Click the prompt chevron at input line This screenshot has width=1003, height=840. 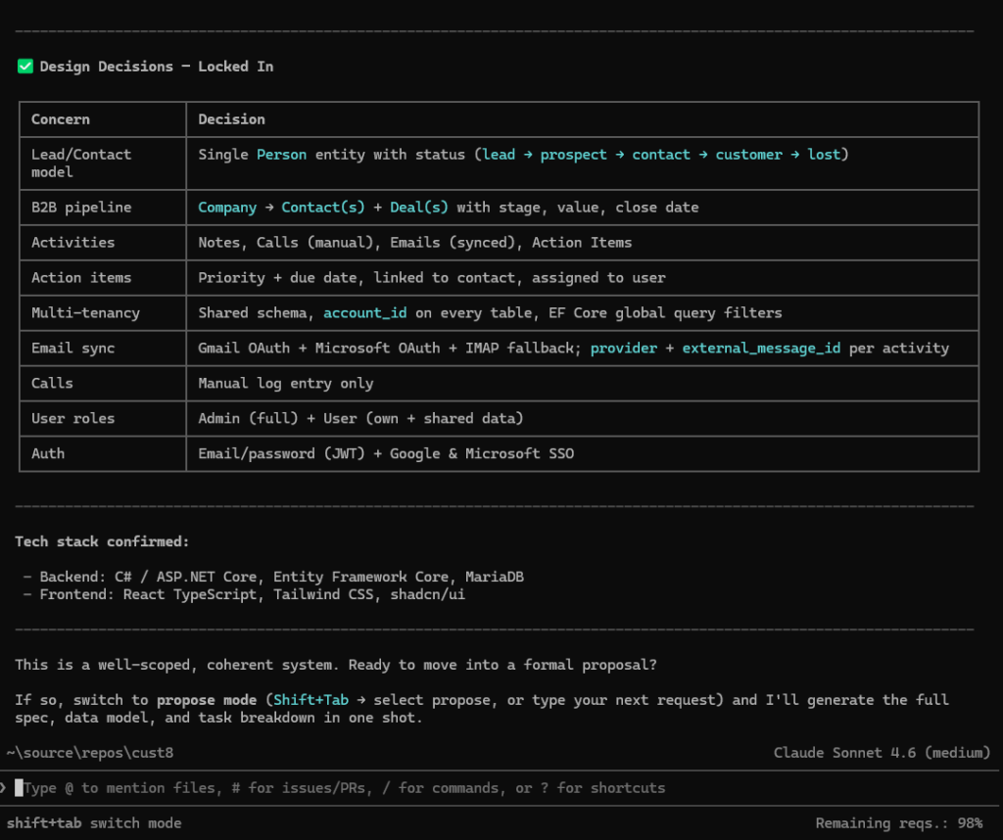4,787
